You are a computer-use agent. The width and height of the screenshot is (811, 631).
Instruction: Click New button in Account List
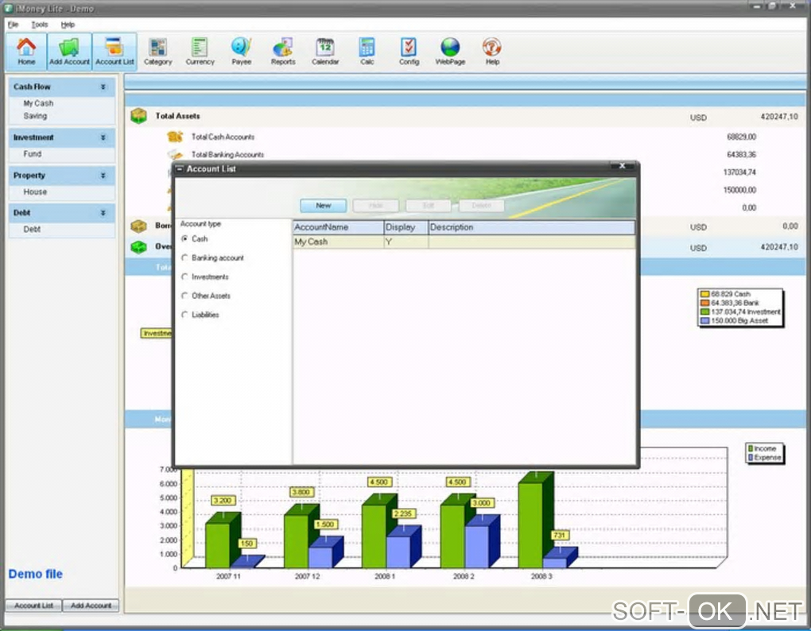(x=324, y=206)
